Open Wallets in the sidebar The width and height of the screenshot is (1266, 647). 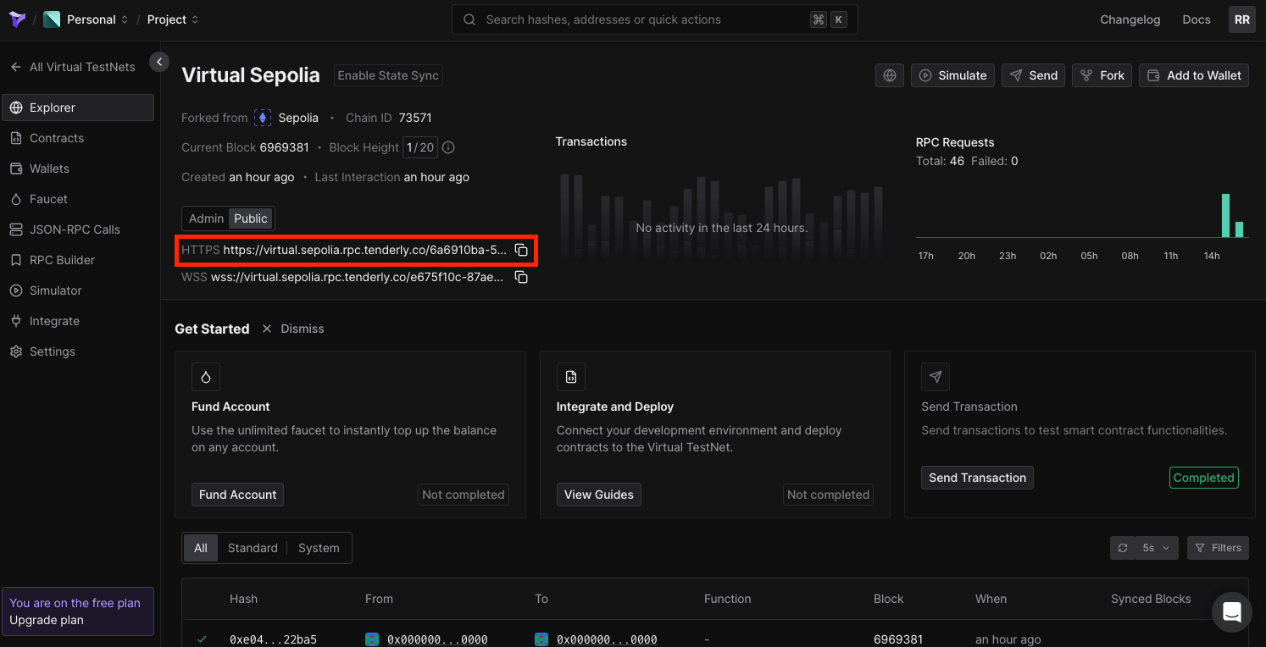78,169
